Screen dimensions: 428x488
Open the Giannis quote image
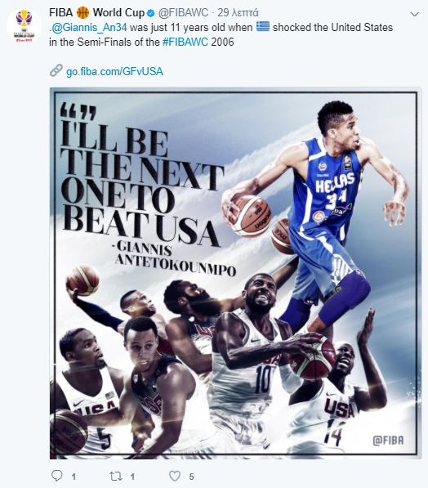point(236,273)
